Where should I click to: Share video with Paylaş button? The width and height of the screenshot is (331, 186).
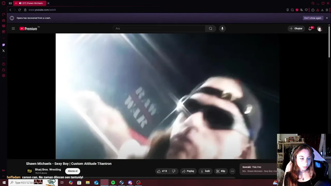point(188,171)
